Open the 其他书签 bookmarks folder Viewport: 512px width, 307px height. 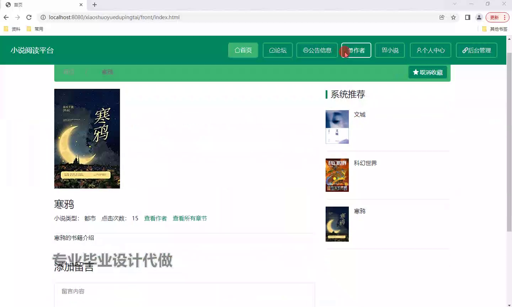click(495, 29)
